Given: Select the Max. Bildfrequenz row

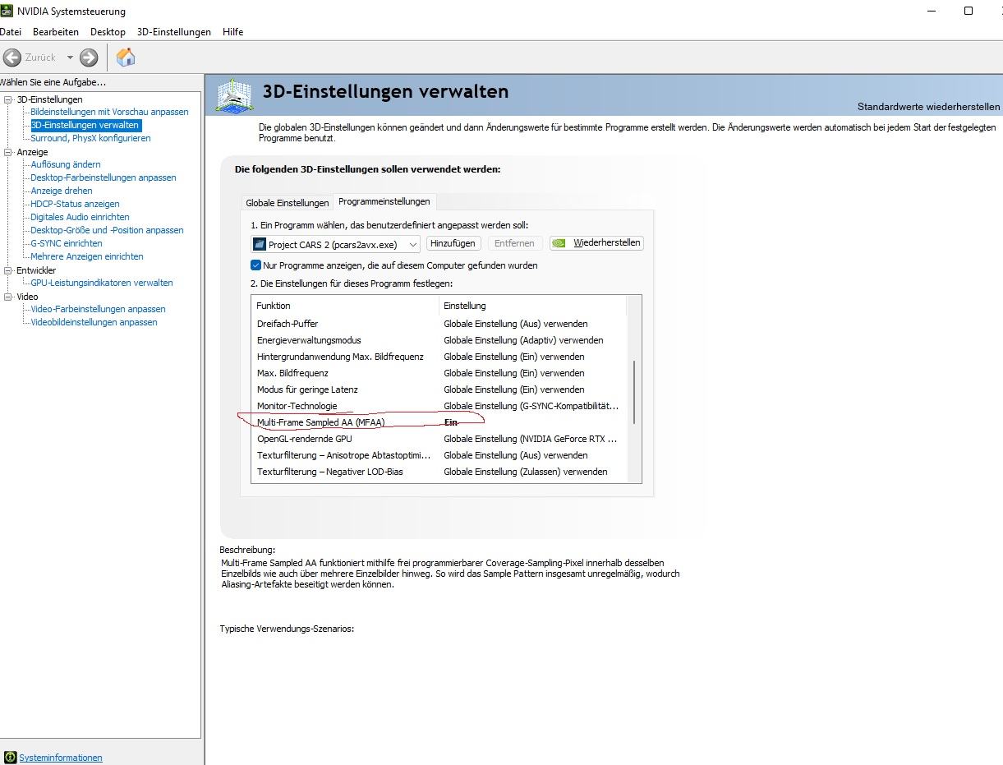Looking at the screenshot, I should [439, 373].
